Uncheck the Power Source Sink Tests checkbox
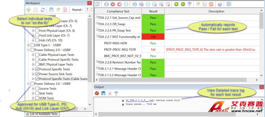Viewport: 265px width, 117px height. (37, 74)
